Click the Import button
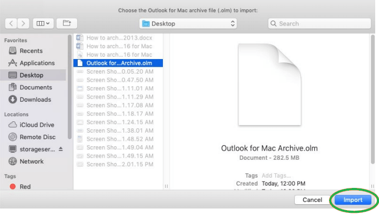The width and height of the screenshot is (379, 215). click(x=353, y=200)
